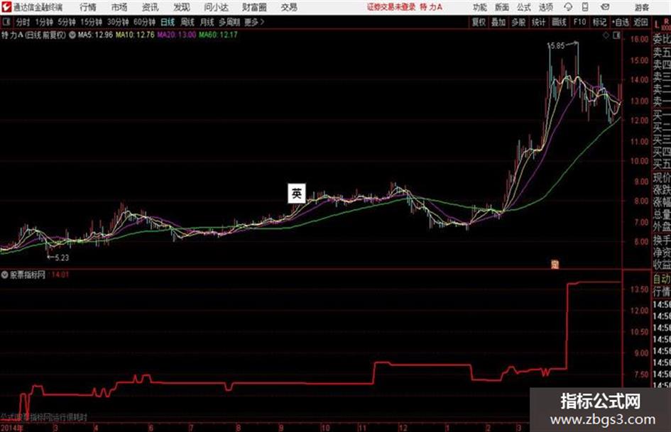
Task: Switch to 1分钟 chart period
Action: point(43,22)
